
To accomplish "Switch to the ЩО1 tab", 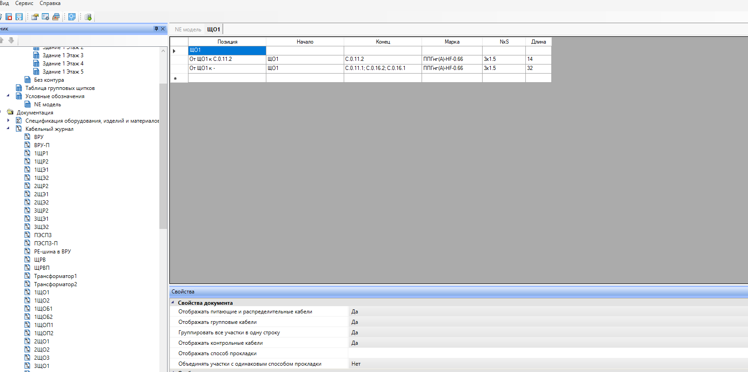I will tap(214, 30).
